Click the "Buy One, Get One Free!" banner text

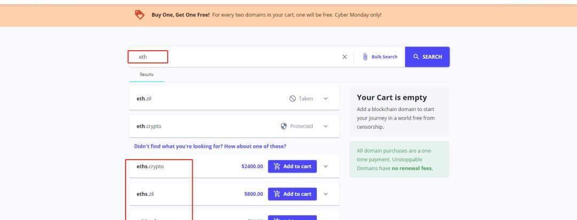(x=181, y=15)
